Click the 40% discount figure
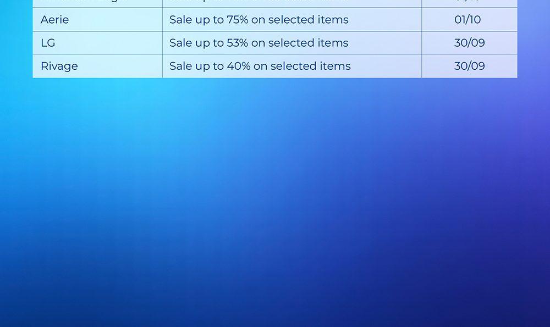The width and height of the screenshot is (550, 327). pyautogui.click(x=239, y=66)
